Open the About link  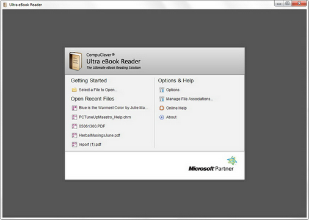[171, 117]
